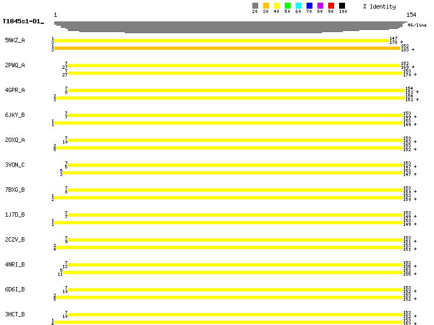
Task: Click the 4NRI_B template label
Action: 15,264
